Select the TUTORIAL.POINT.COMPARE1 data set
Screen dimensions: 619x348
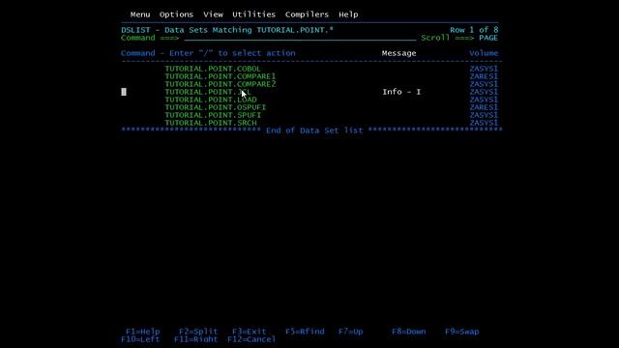(221, 76)
